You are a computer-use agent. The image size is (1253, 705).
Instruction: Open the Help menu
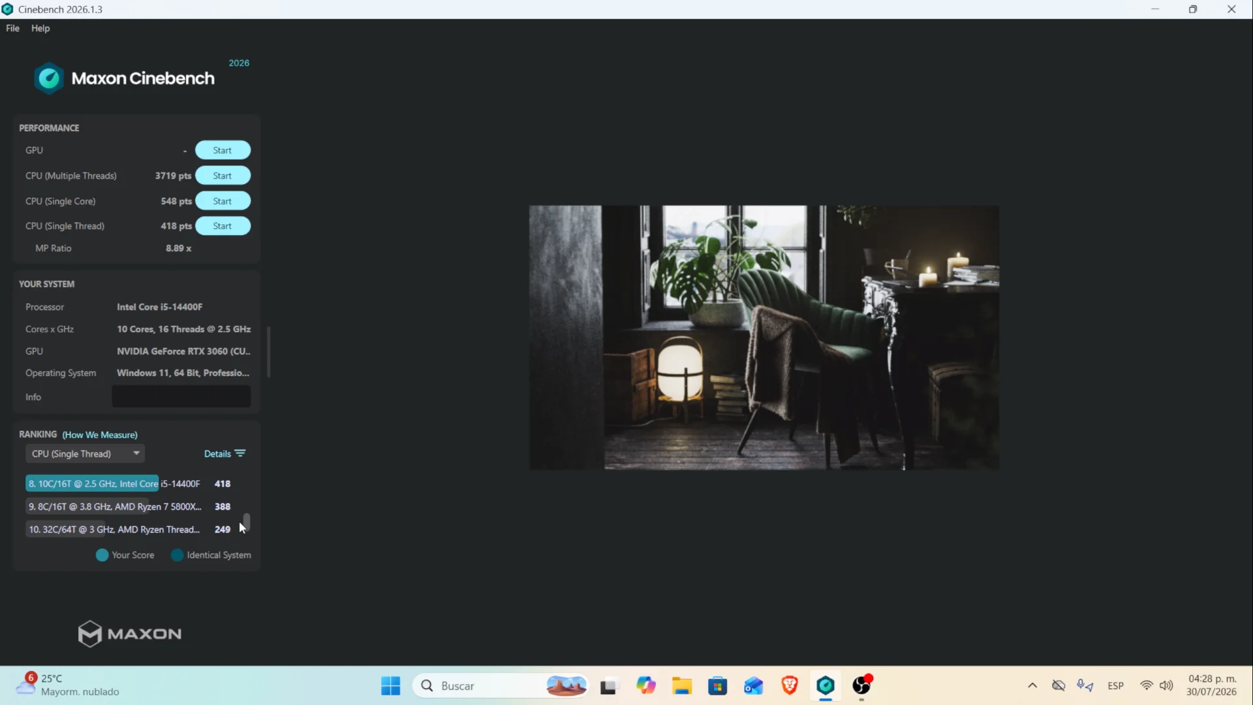tap(40, 28)
